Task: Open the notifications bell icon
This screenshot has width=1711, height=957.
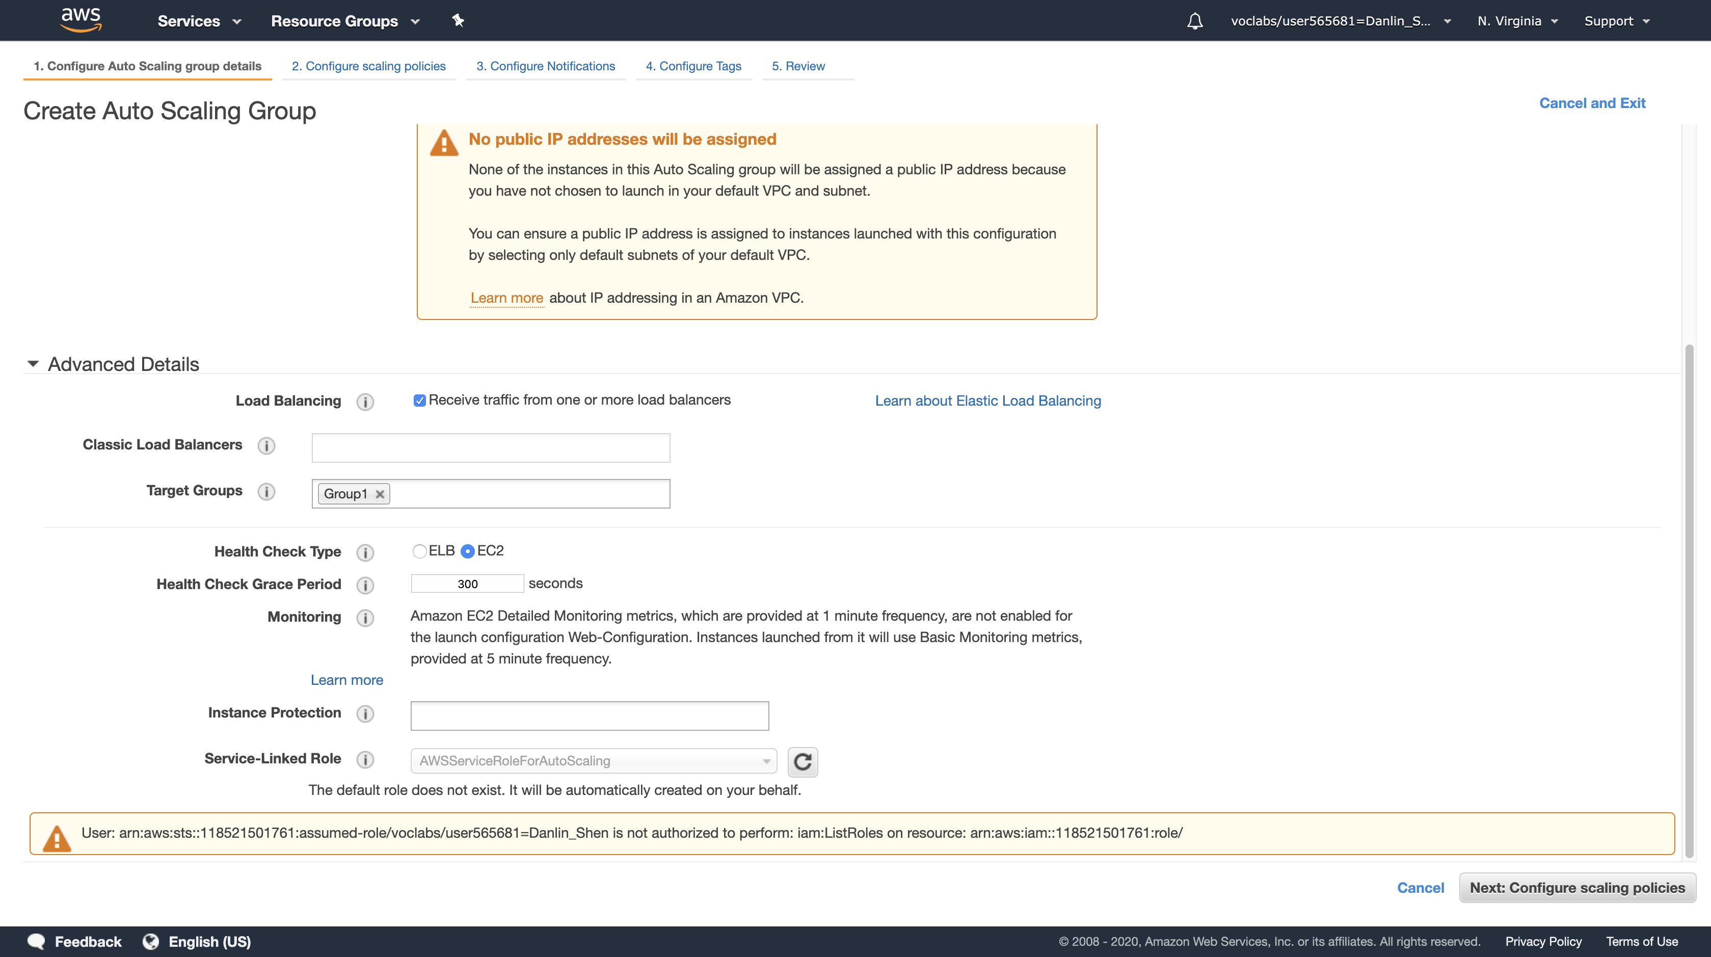Action: [1194, 21]
